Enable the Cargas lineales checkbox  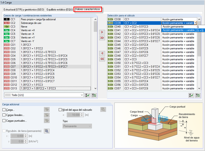pos(4,115)
